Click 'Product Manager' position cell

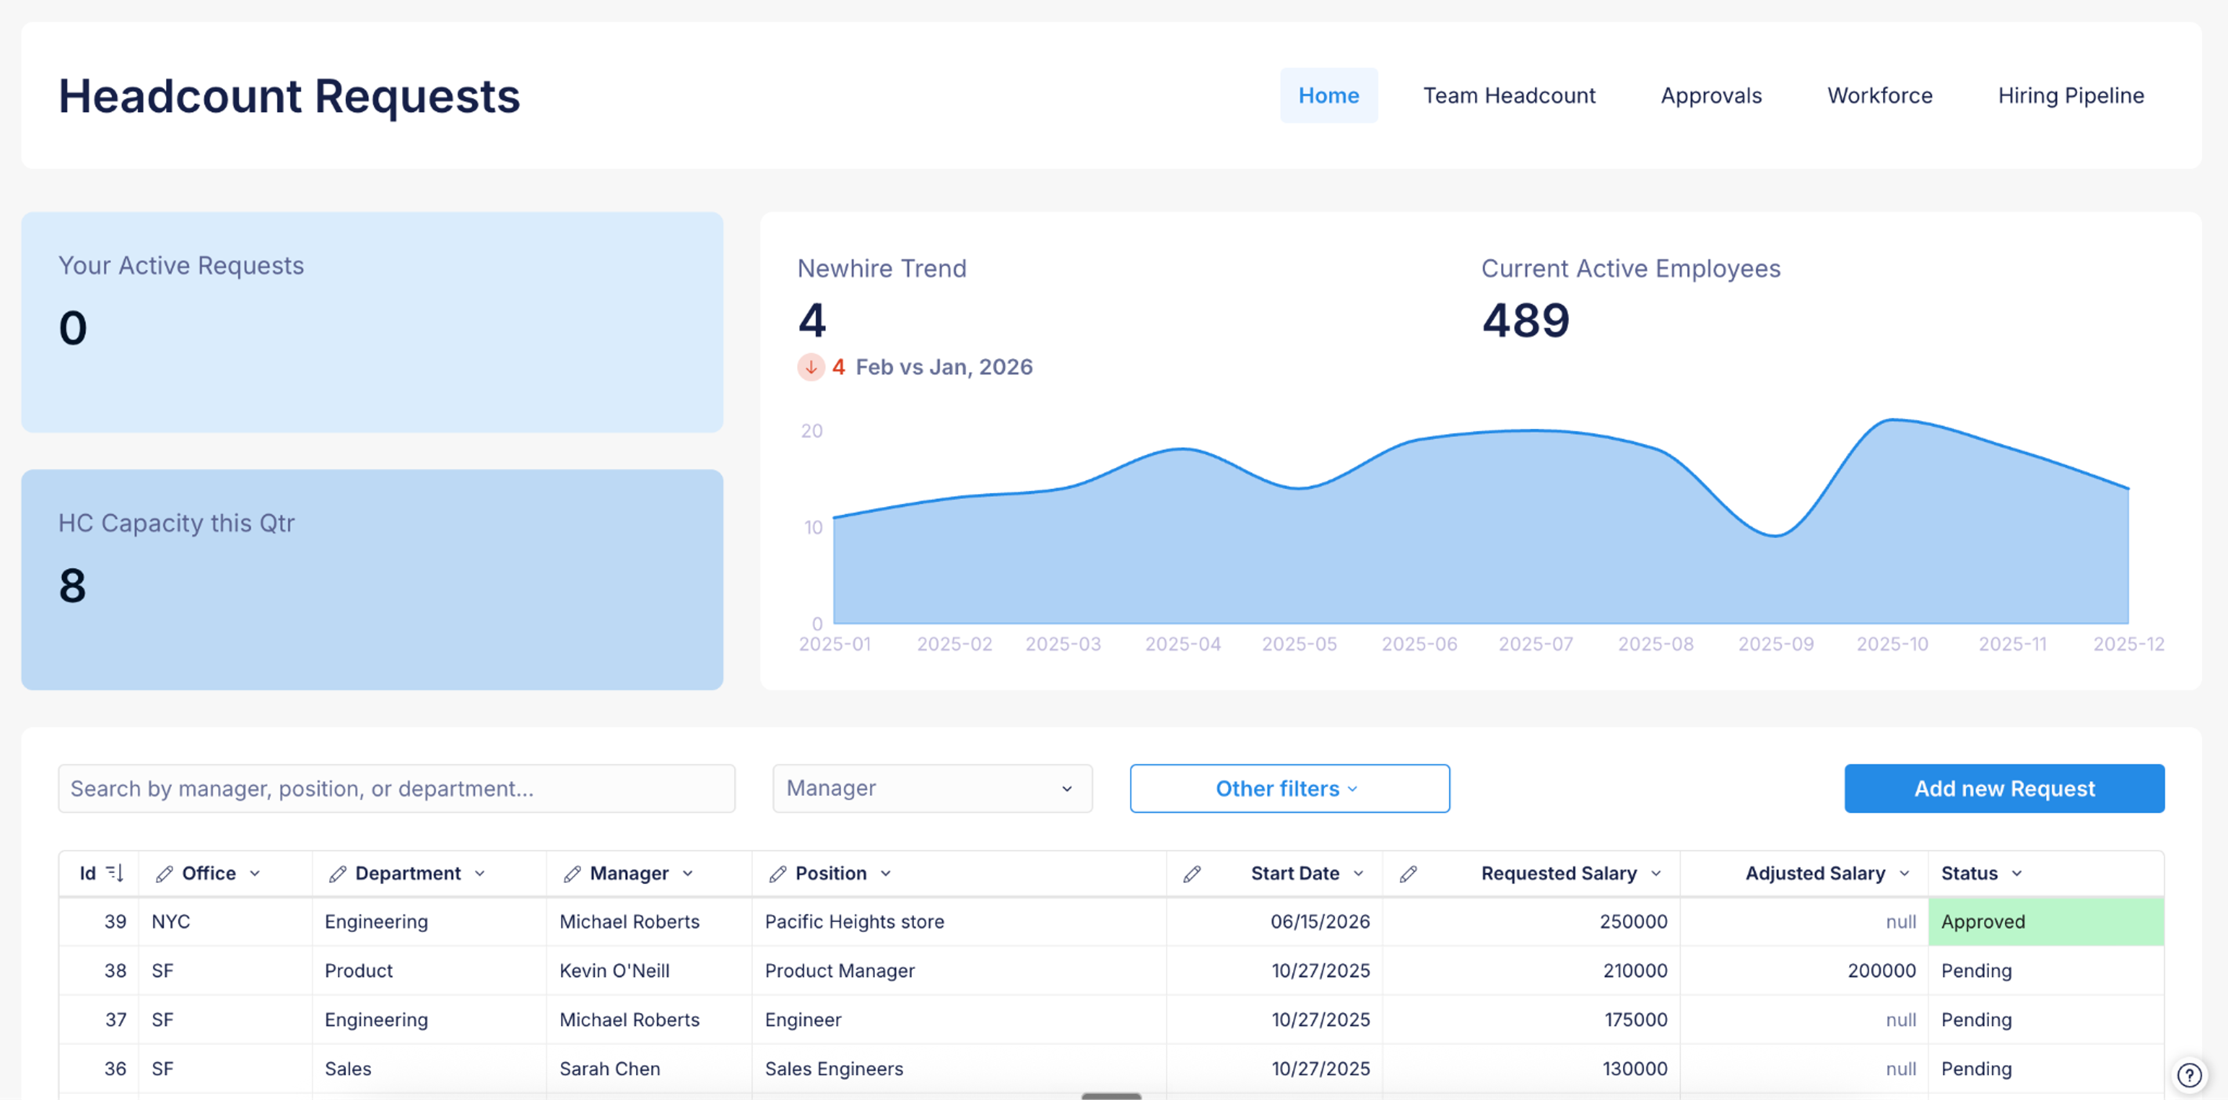pyautogui.click(x=959, y=970)
